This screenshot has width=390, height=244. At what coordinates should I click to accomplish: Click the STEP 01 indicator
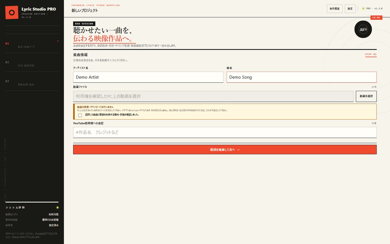coord(371,54)
